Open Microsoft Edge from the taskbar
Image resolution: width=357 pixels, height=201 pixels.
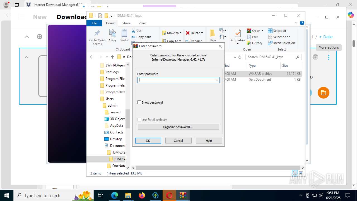(115, 195)
